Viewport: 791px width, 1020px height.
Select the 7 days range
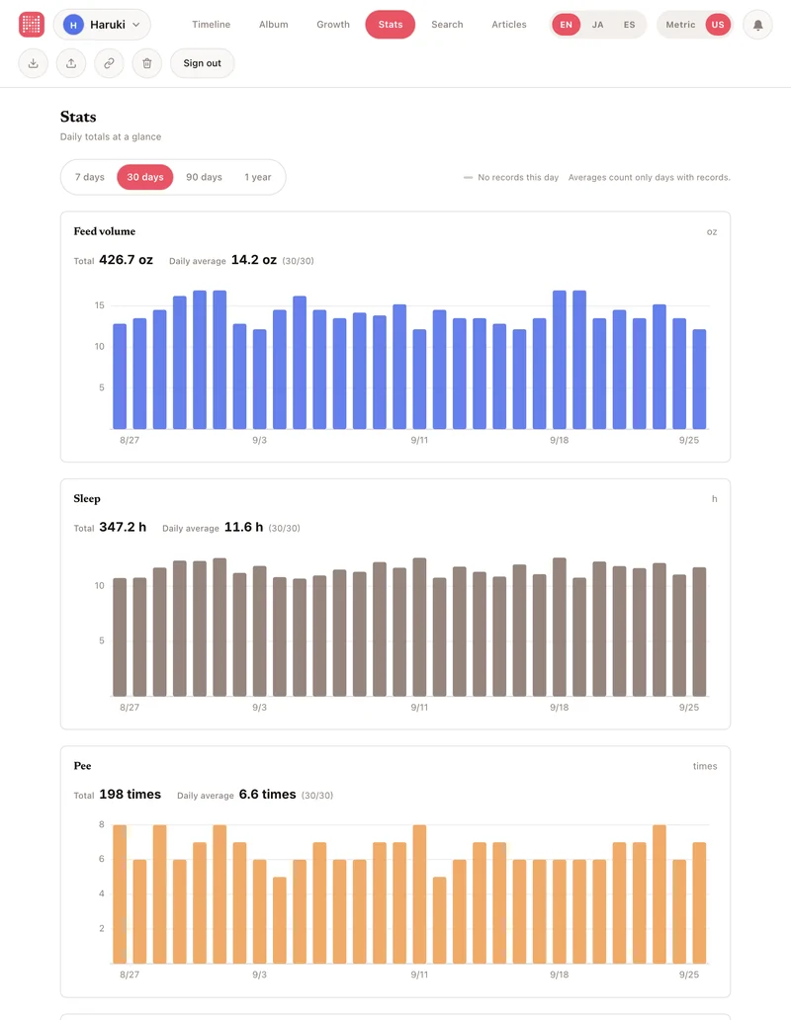90,177
